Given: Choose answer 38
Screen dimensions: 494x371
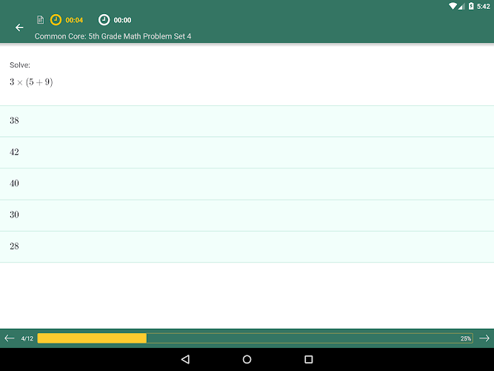Looking at the screenshot, I should click(x=247, y=121).
